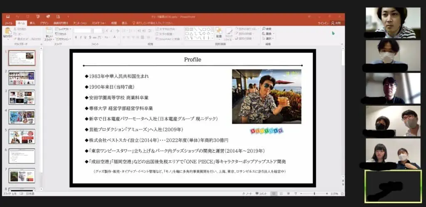Click the zoom slider in status bar
Viewport: 426px width, 207px height.
[314, 194]
